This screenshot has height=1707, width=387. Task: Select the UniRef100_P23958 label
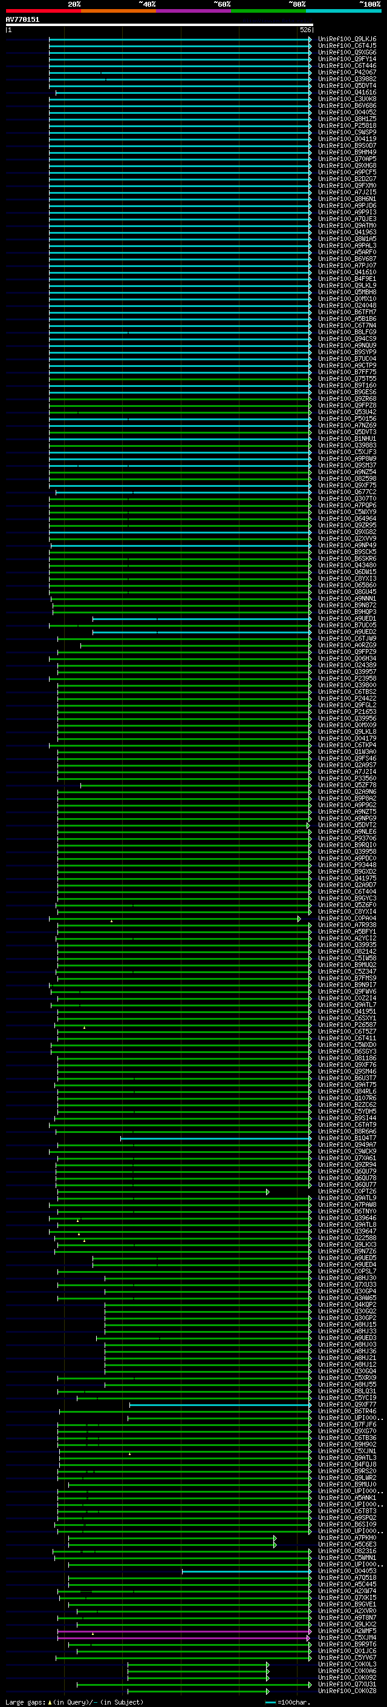[347, 679]
